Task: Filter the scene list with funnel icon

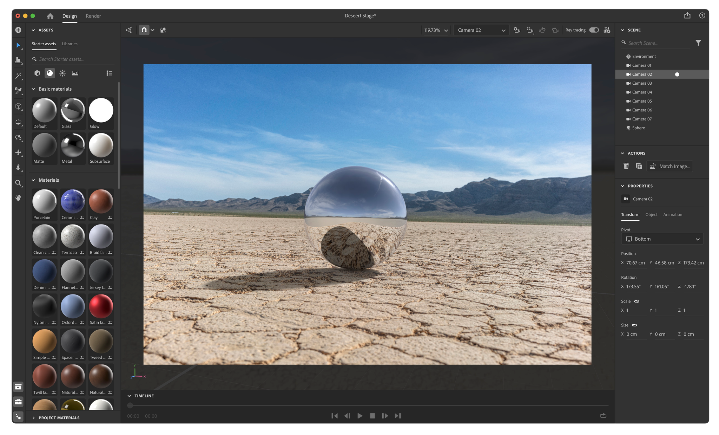Action: point(698,43)
